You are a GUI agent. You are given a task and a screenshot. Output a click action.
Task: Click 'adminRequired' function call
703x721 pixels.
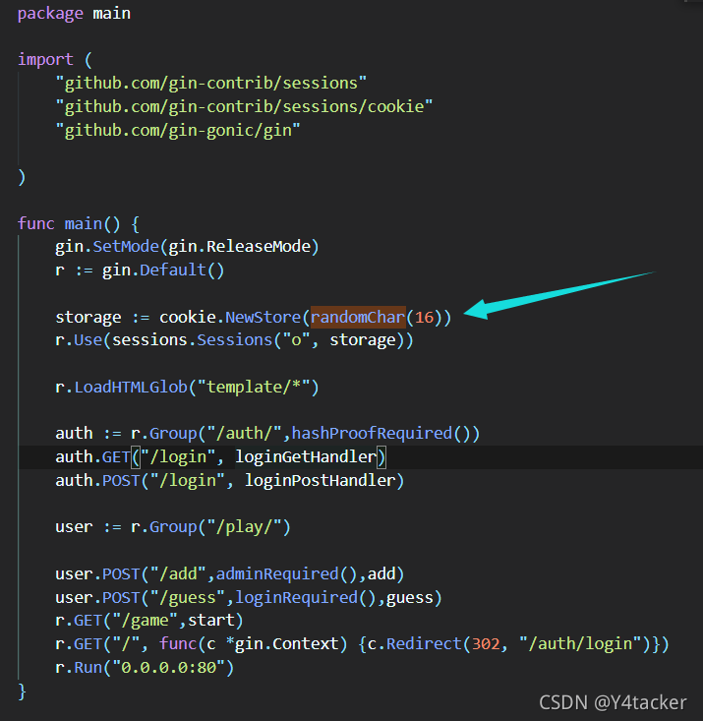277,574
